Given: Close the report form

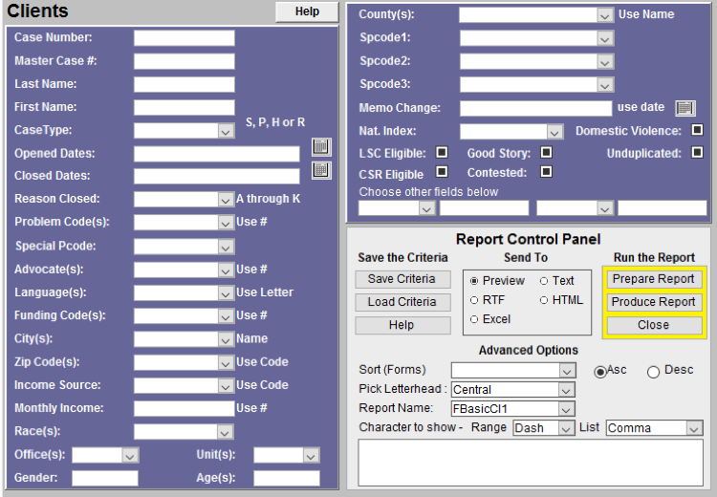Looking at the screenshot, I should (654, 325).
